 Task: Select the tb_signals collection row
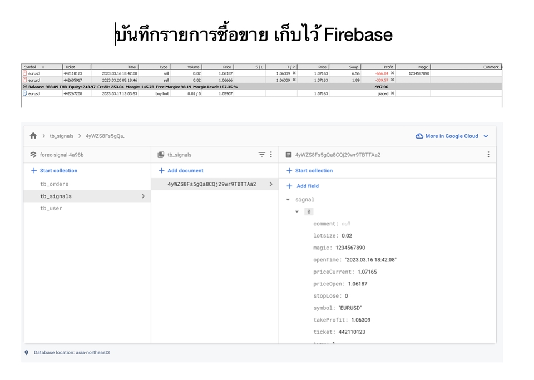(x=87, y=196)
